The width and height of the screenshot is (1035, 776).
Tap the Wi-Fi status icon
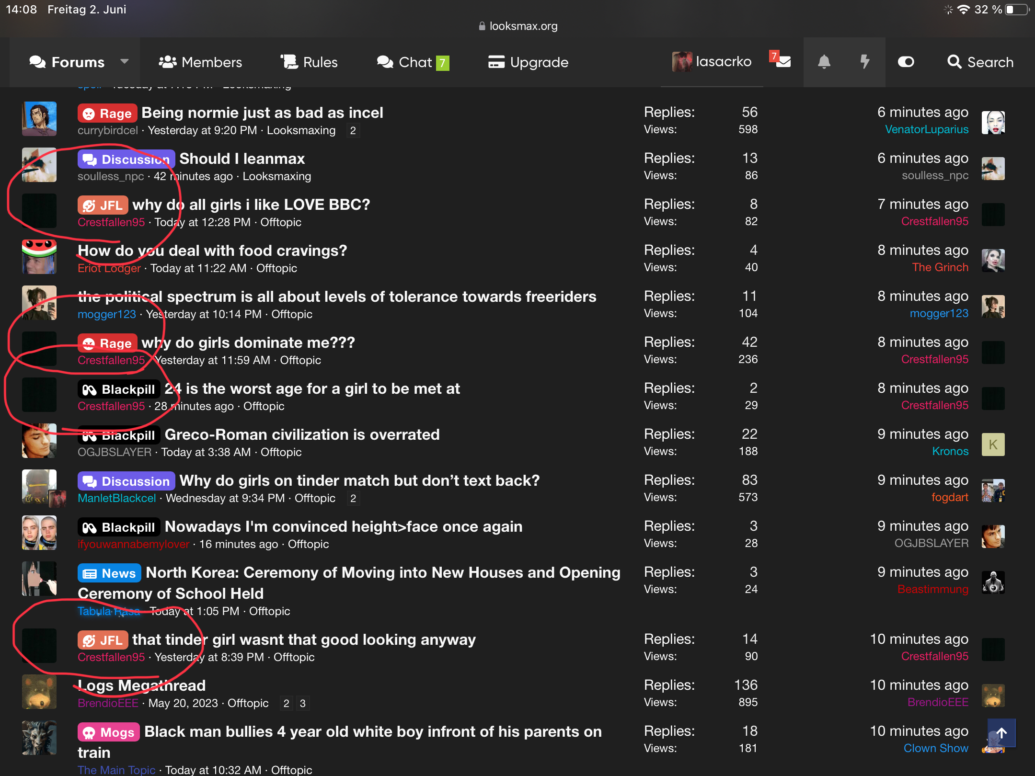point(963,10)
